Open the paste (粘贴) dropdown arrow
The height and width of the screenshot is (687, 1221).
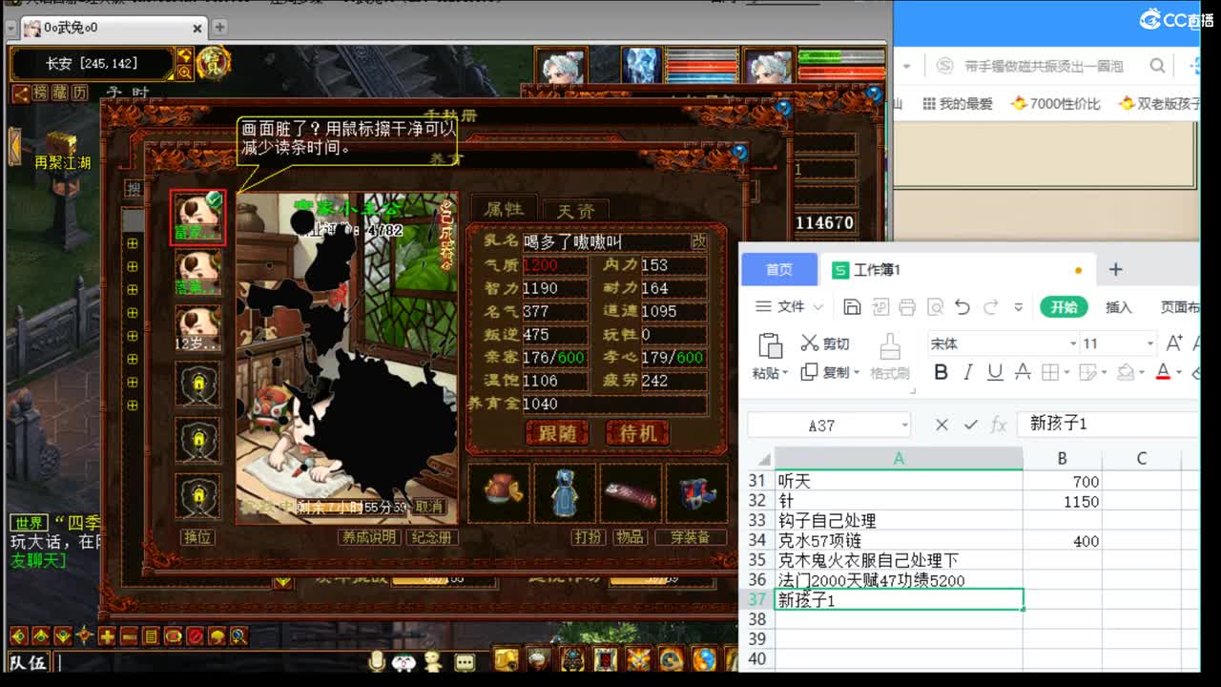pos(785,373)
